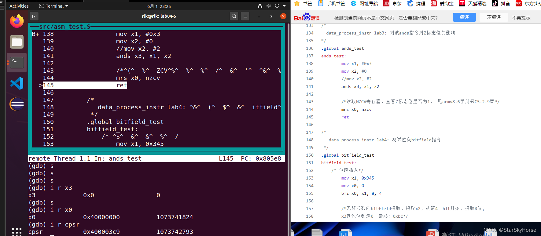The height and width of the screenshot is (236, 541).
Task: Click 'src/asm_test.S' source title
Action: click(x=65, y=27)
